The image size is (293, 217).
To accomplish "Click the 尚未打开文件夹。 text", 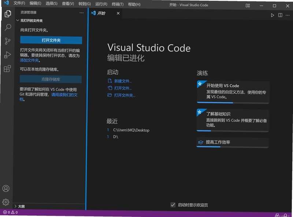I will click(34, 30).
